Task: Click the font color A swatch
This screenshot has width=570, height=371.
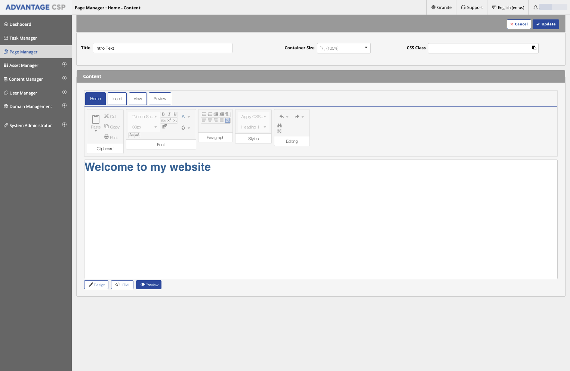Action: 183,117
